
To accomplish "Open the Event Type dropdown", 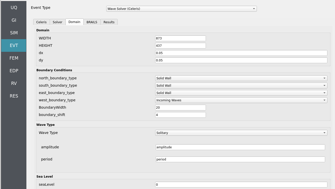I will click(x=181, y=9).
